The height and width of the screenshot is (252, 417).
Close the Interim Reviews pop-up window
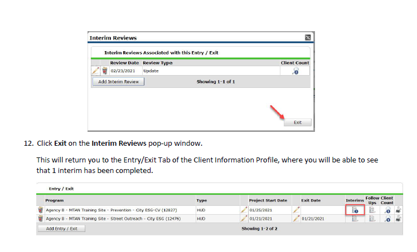click(x=308, y=37)
